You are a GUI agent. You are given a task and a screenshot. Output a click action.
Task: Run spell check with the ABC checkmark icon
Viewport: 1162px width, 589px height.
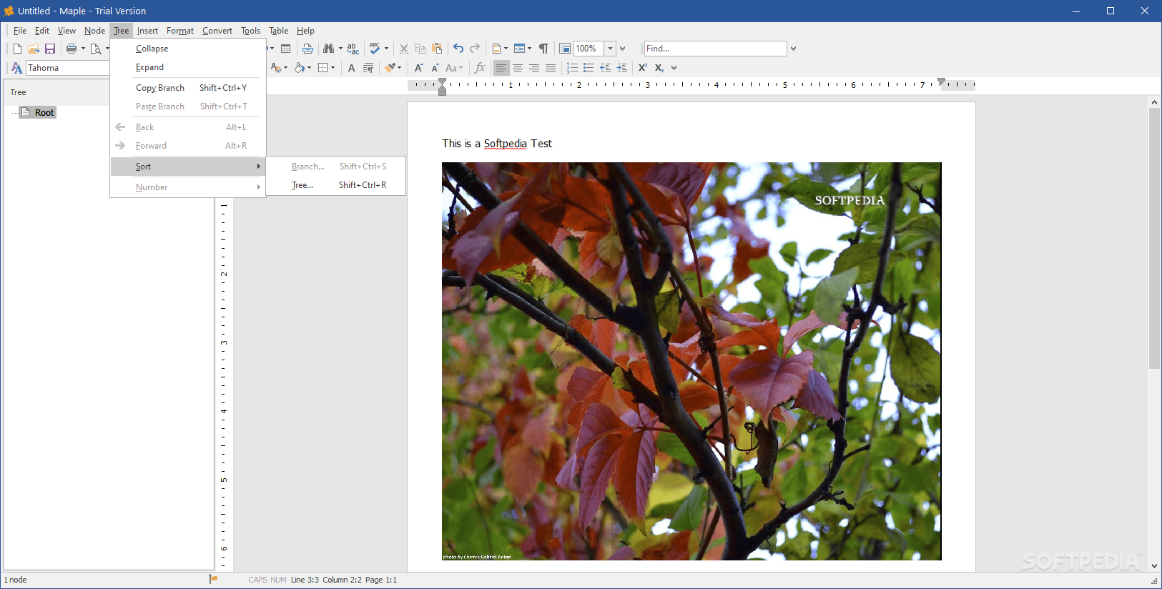click(375, 49)
